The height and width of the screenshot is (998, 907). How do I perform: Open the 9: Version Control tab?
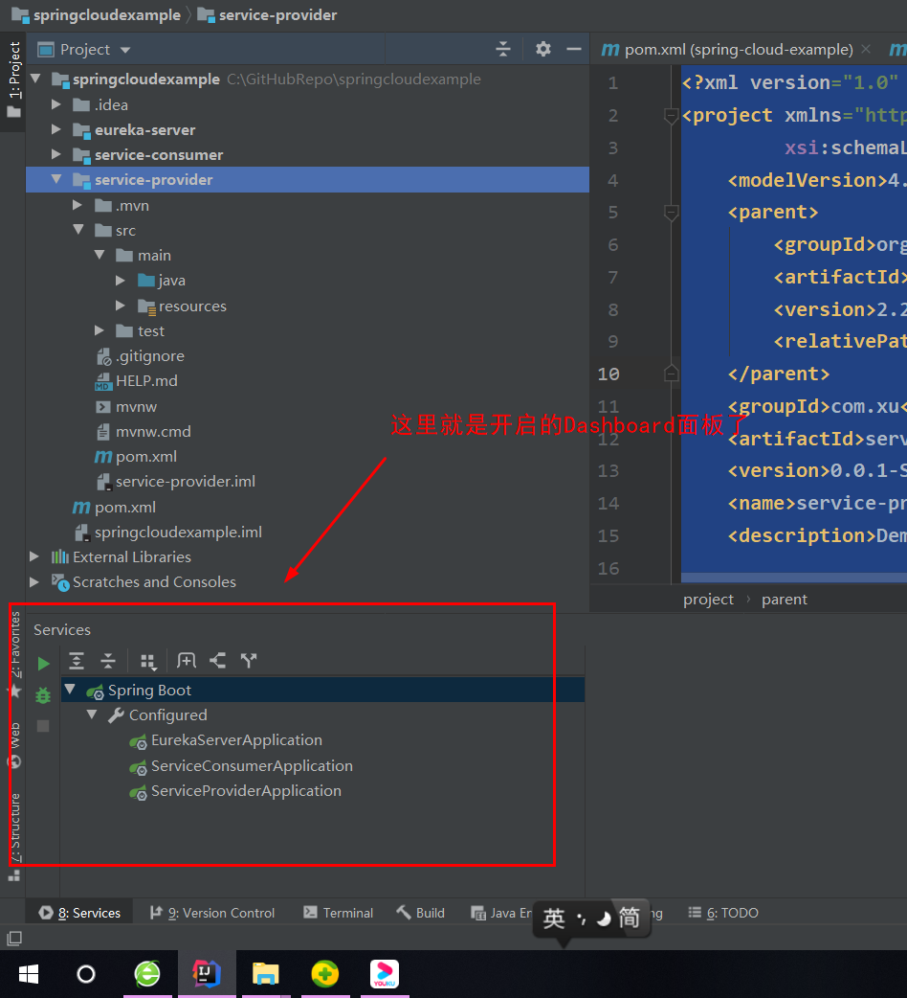(212, 913)
